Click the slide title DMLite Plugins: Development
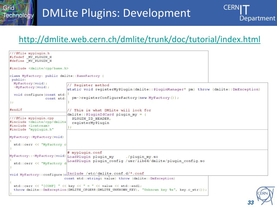The width and height of the screenshot is (277, 207). 116,13
